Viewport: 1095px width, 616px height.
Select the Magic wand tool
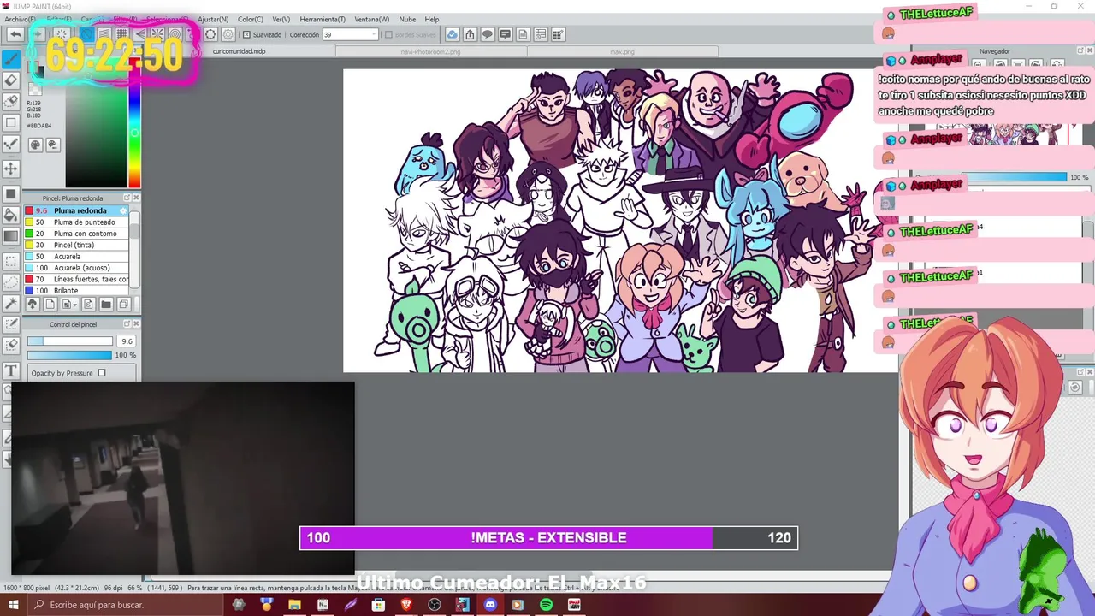coord(11,302)
